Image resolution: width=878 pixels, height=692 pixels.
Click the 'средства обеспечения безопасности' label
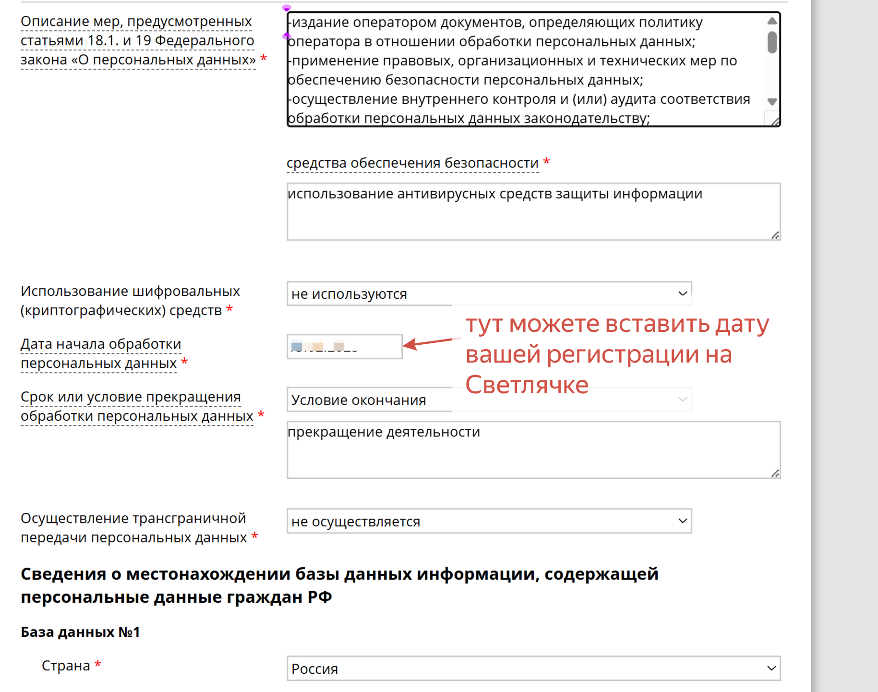412,163
